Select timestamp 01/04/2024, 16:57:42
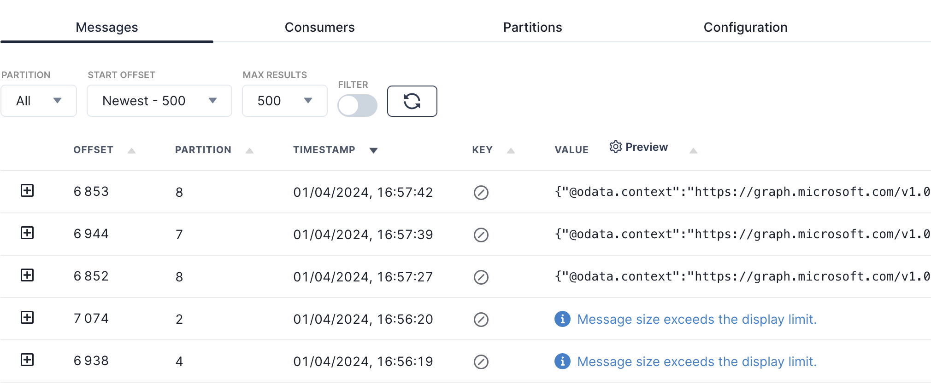 363,192
